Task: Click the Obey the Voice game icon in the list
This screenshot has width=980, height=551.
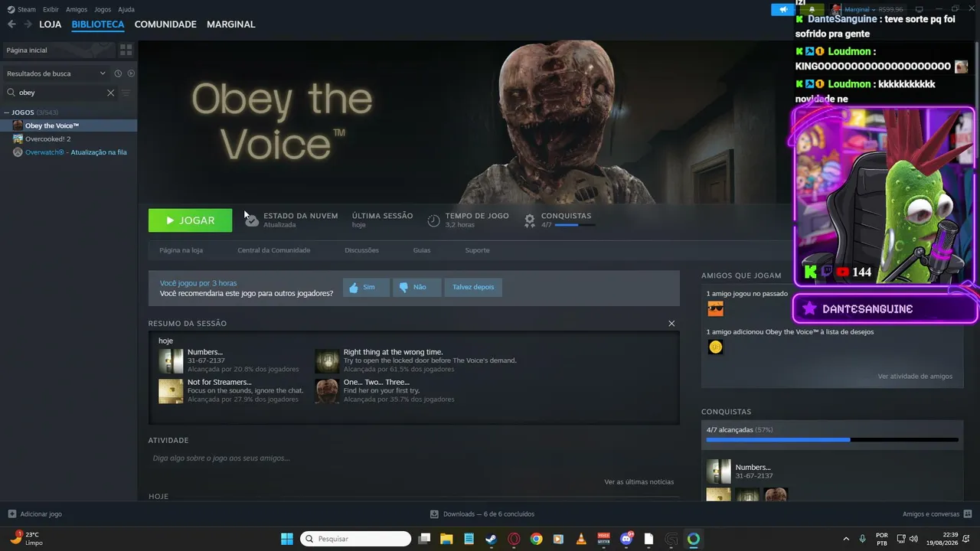Action: [18, 126]
